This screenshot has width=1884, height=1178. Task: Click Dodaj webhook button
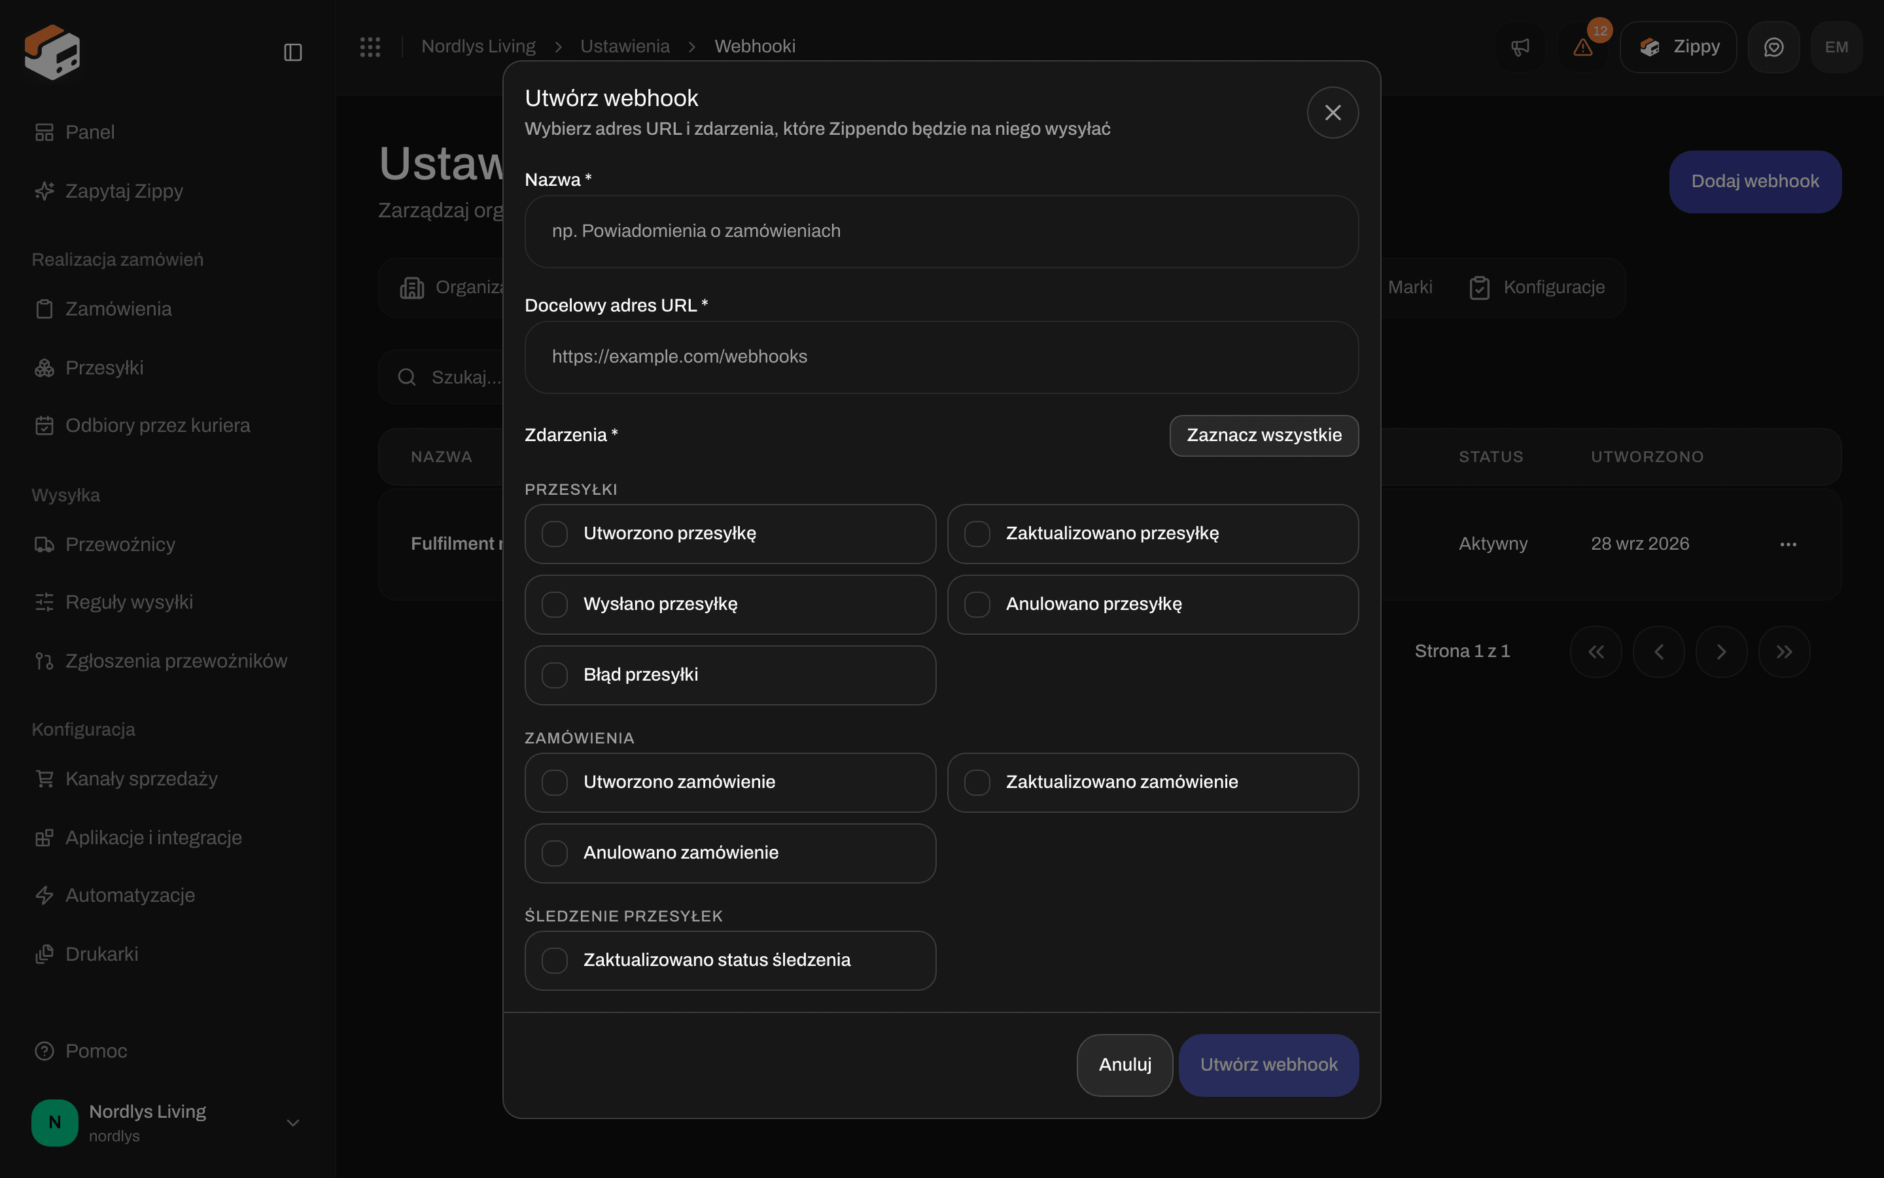coord(1754,181)
